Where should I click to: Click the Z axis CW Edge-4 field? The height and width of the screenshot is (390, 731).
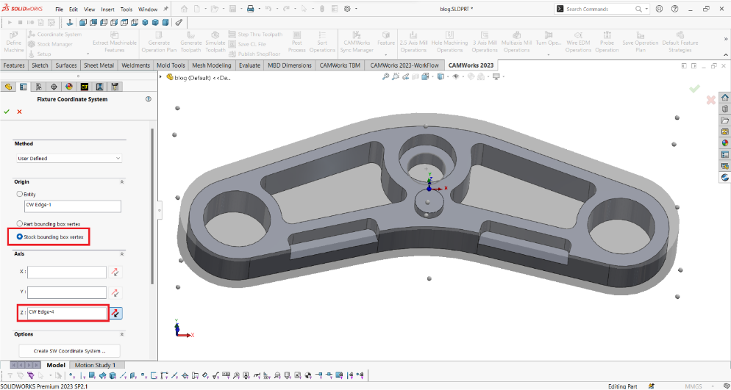click(x=66, y=314)
